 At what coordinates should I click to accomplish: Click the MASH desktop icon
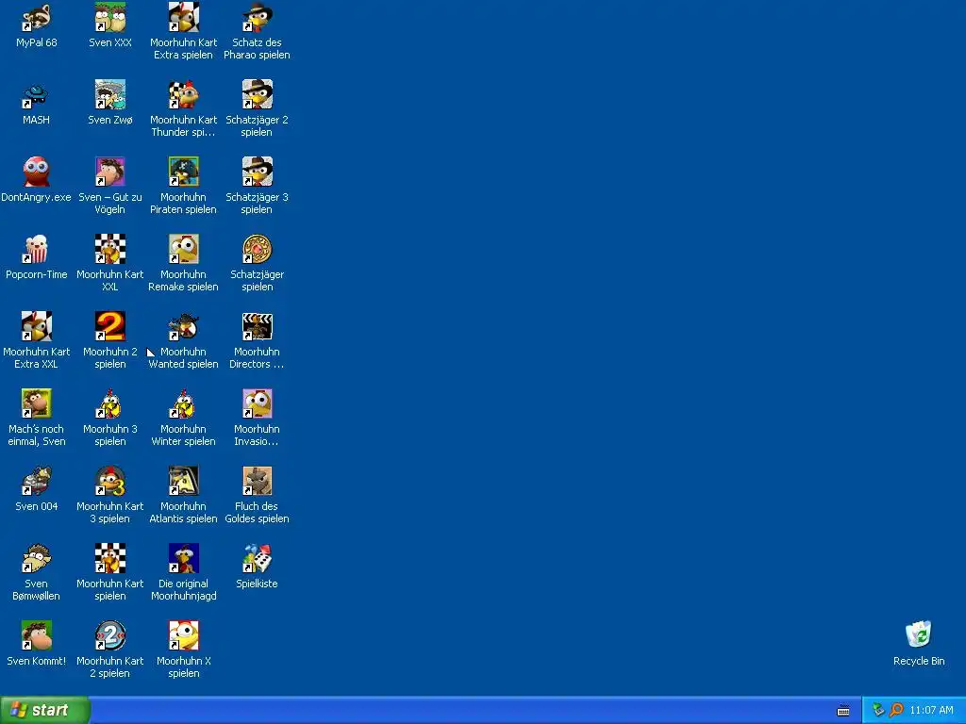pos(37,95)
